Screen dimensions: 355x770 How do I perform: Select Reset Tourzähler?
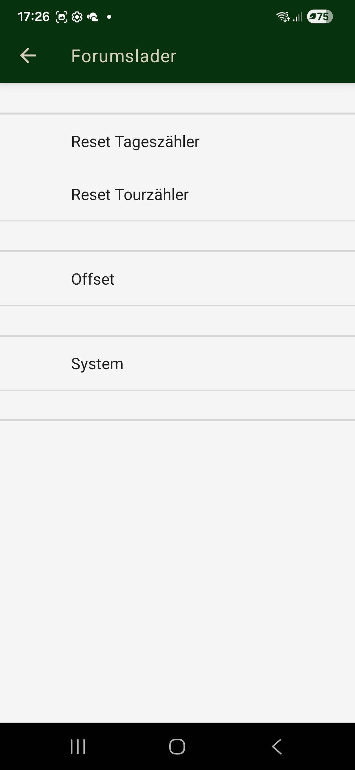point(130,194)
